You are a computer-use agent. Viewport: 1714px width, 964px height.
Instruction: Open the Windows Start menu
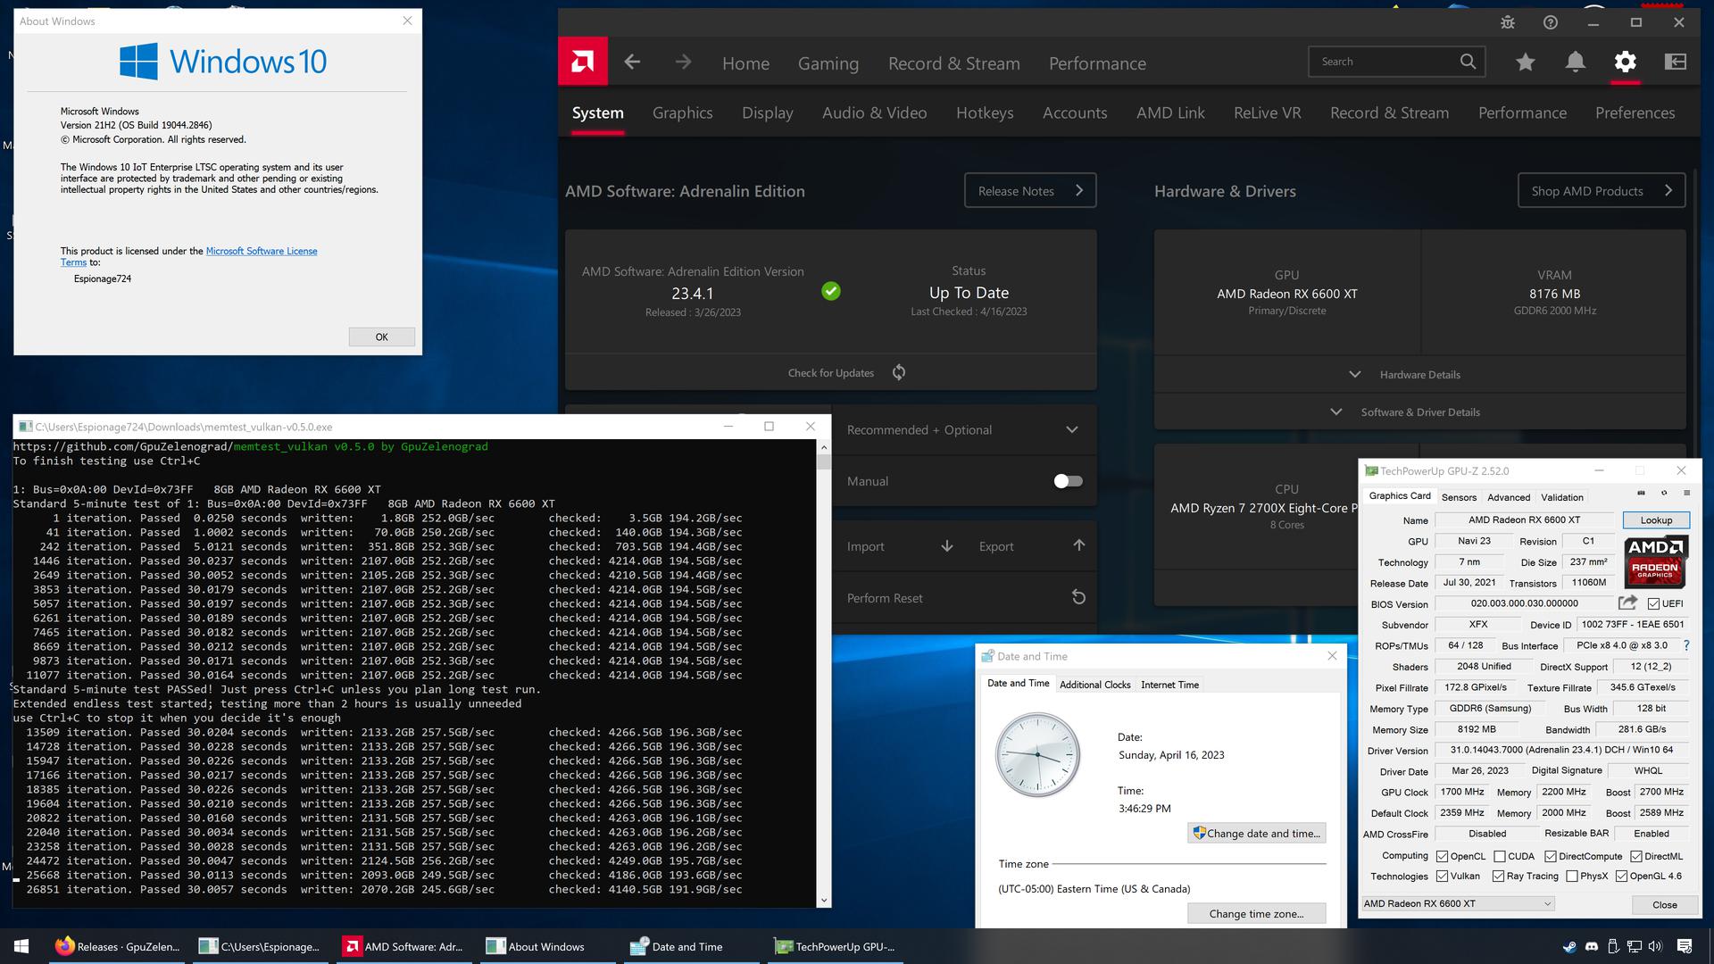click(21, 946)
